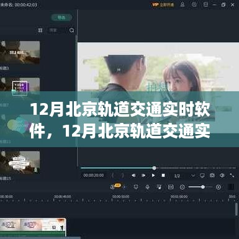Click the preview playback progress handle
The height and width of the screenshot is (239, 239).
(x=154, y=168)
